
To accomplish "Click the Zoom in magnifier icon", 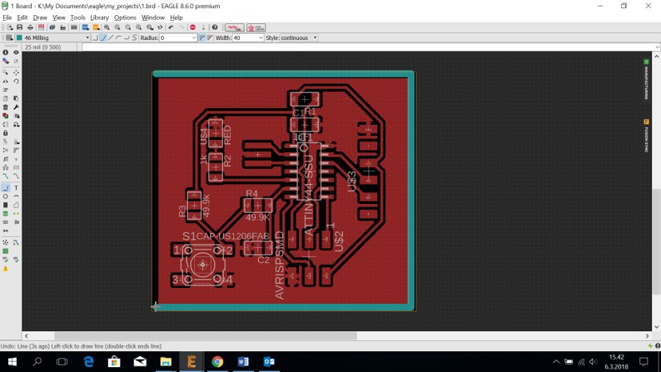I will click(x=117, y=27).
